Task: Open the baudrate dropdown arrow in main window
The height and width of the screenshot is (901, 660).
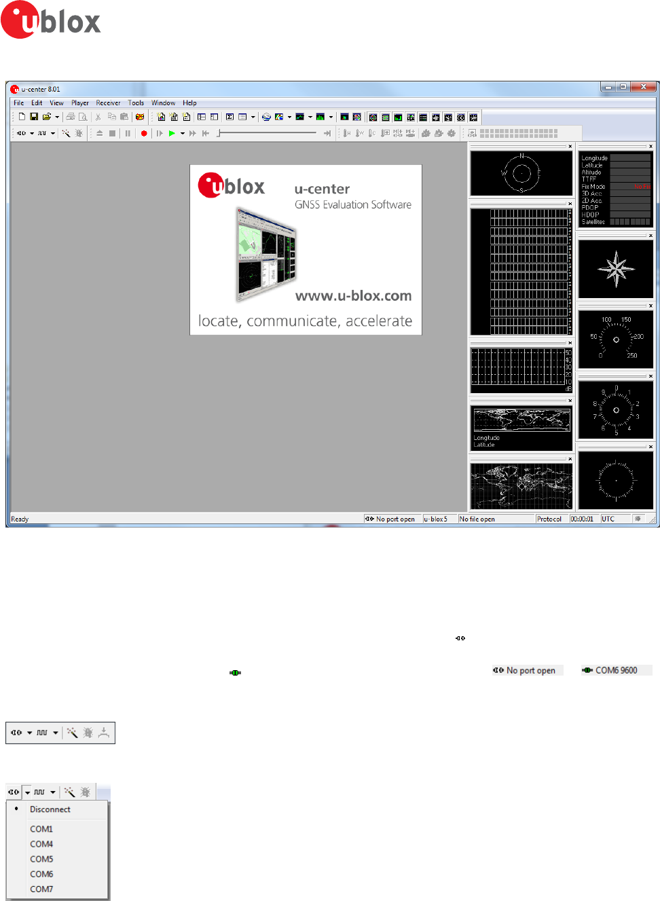Action: [52, 133]
